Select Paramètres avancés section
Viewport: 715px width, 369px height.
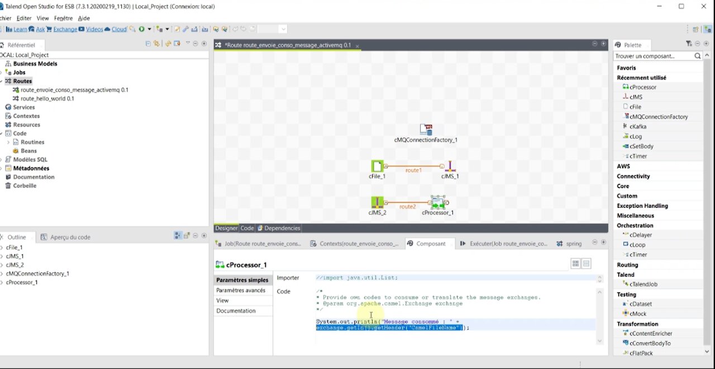[241, 290]
